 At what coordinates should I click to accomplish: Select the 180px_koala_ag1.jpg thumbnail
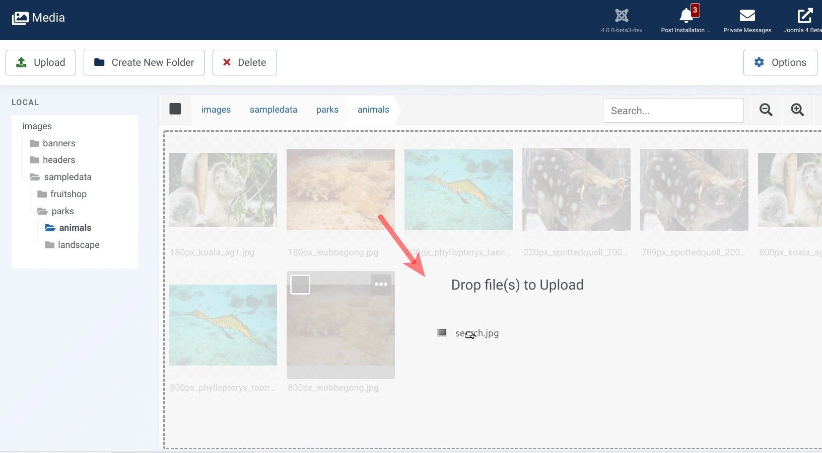tap(223, 190)
